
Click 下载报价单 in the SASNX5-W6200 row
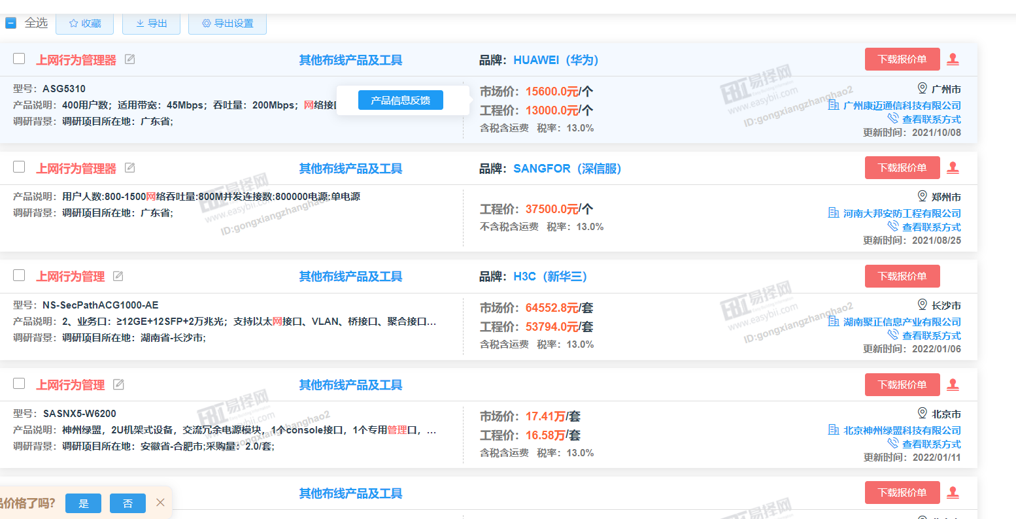click(x=902, y=384)
